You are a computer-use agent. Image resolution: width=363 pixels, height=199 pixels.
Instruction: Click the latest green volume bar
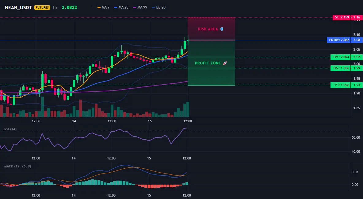188,109
